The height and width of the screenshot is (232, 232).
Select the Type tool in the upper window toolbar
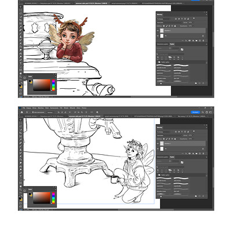pos(21,63)
